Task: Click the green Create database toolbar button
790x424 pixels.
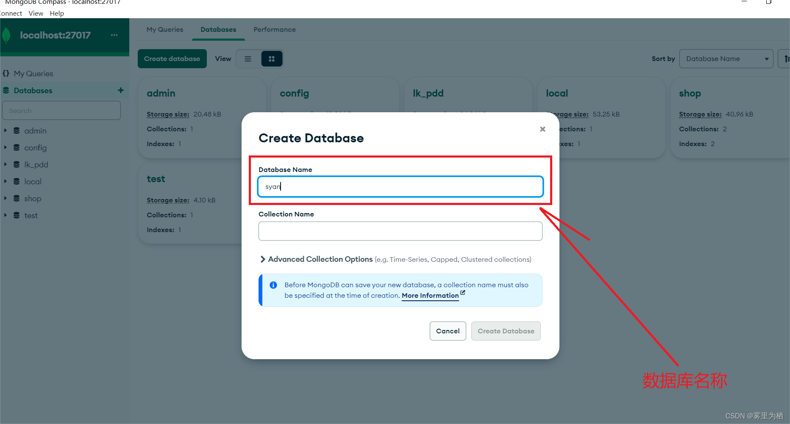Action: tap(172, 58)
